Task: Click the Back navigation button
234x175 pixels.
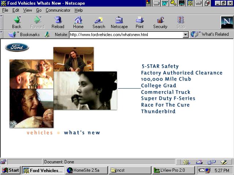Action: coord(16,22)
